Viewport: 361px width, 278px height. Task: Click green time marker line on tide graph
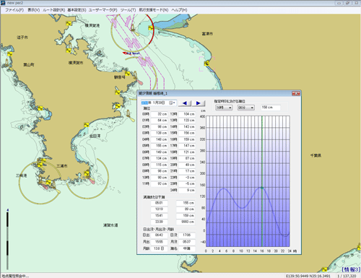[x=262, y=181]
